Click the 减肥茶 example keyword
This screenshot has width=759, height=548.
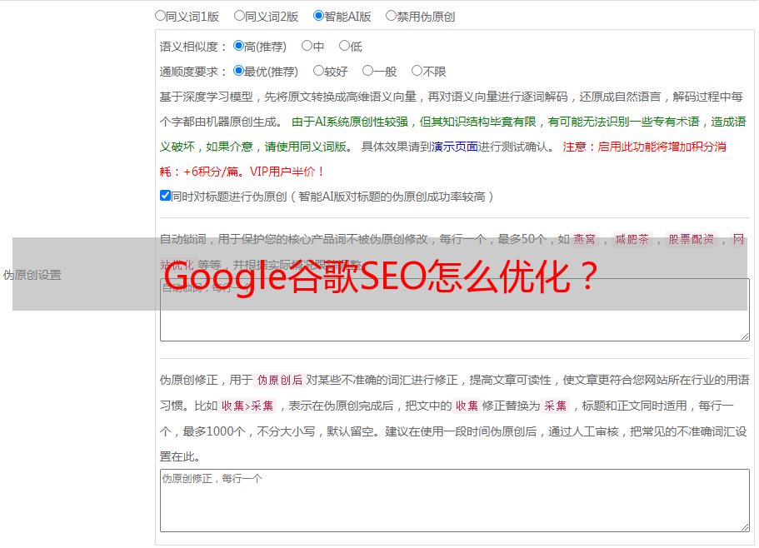tap(632, 239)
